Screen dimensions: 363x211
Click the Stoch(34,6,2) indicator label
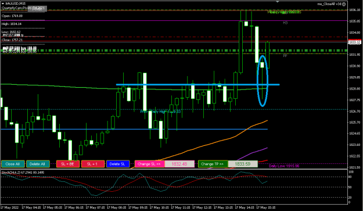pyautogui.click(x=23, y=172)
